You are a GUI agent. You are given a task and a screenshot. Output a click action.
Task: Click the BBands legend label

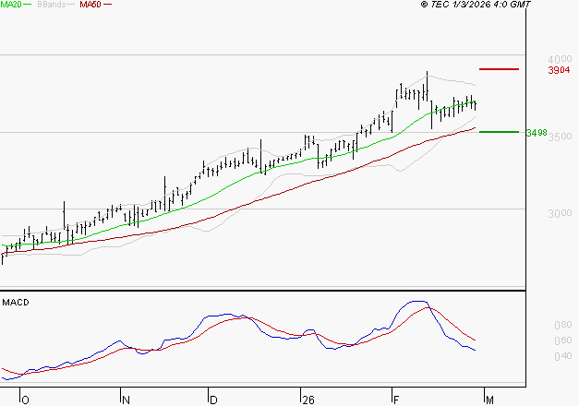tap(52, 5)
